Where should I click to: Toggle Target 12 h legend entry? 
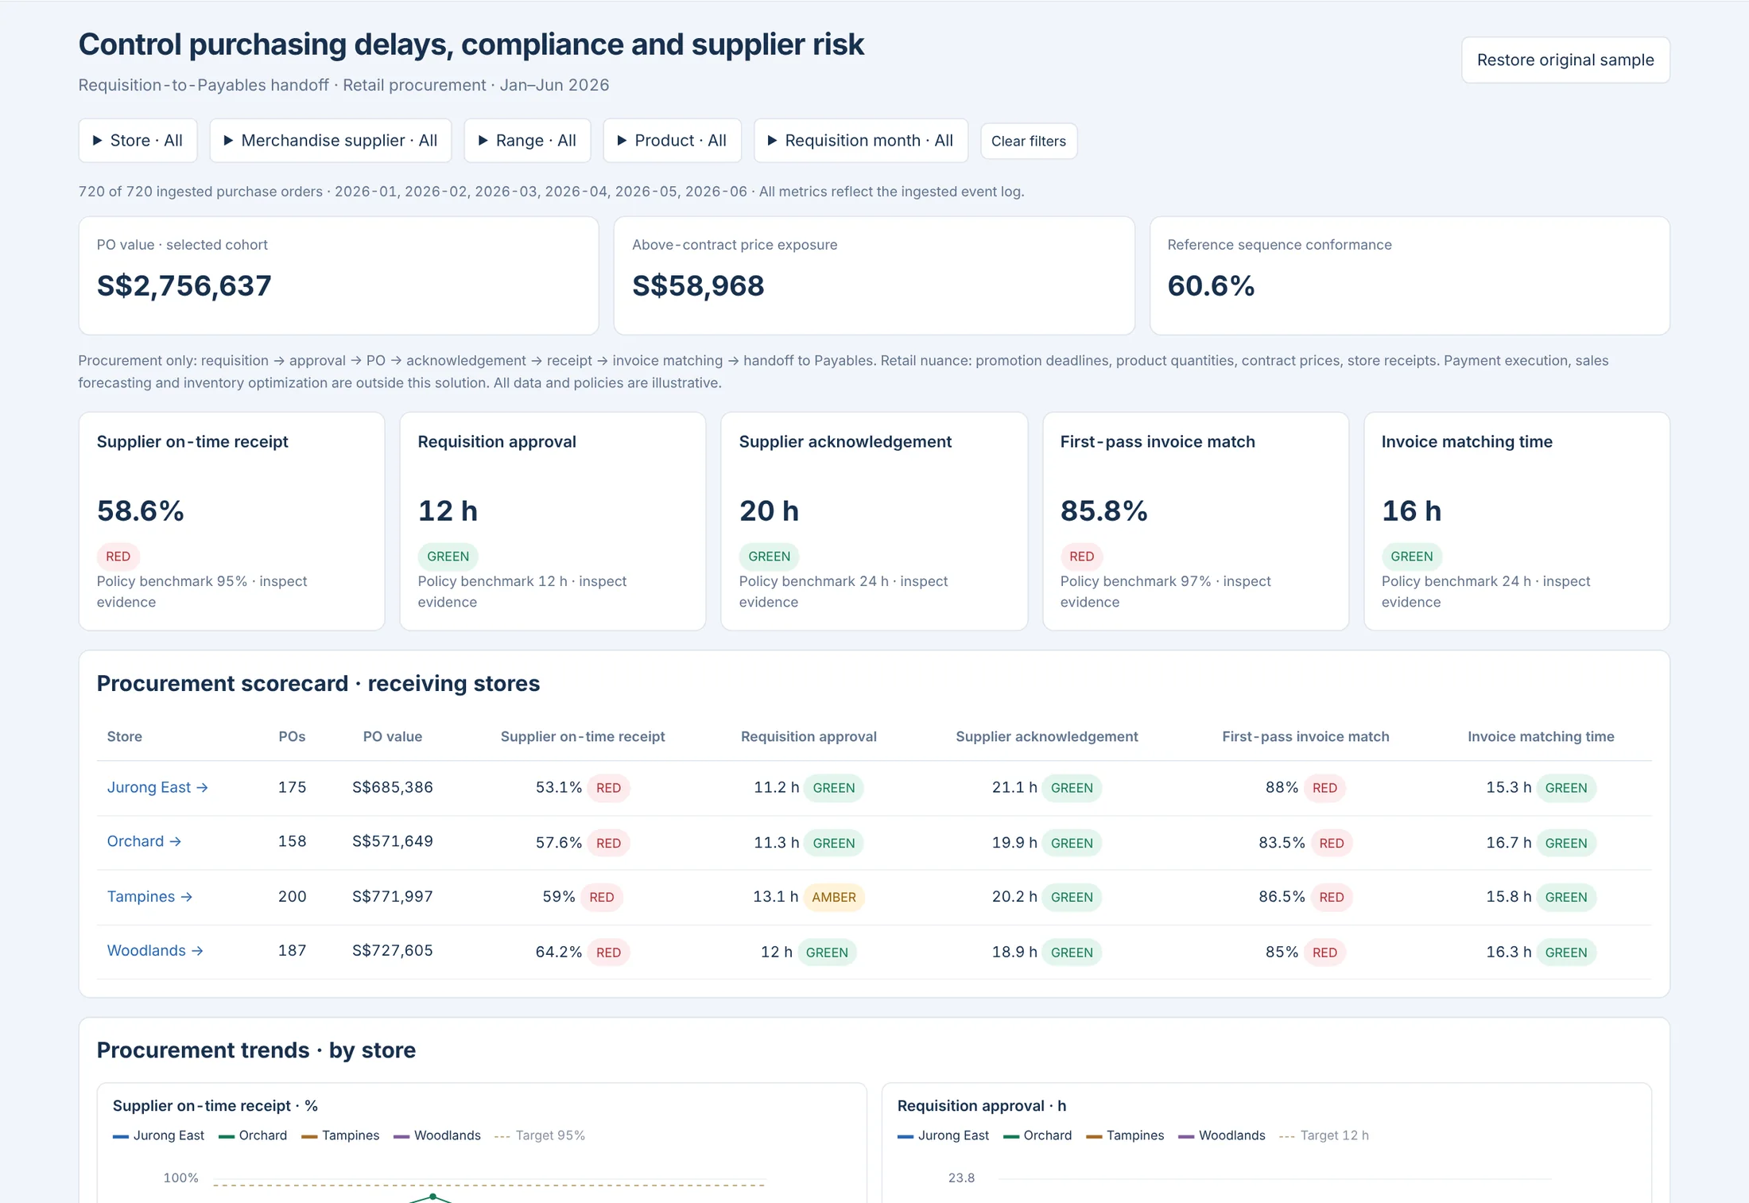[1324, 1135]
